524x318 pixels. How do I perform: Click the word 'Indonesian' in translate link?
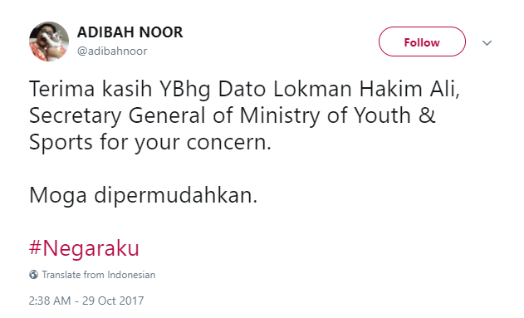(x=131, y=275)
